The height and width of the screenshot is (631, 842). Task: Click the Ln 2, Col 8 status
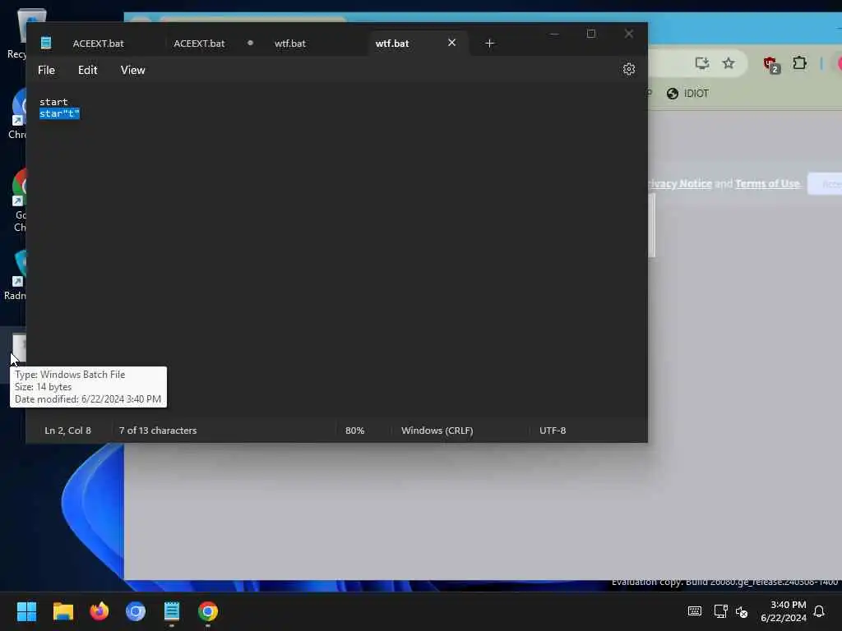coord(67,431)
